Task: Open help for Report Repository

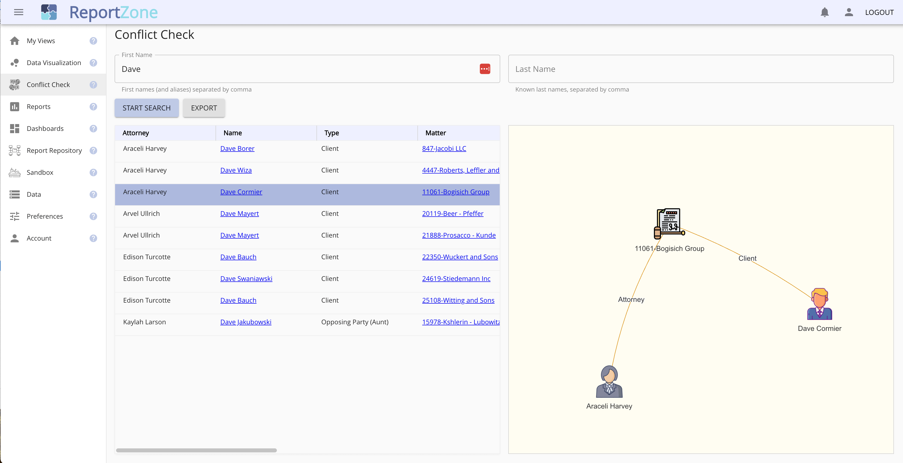Action: (x=93, y=151)
